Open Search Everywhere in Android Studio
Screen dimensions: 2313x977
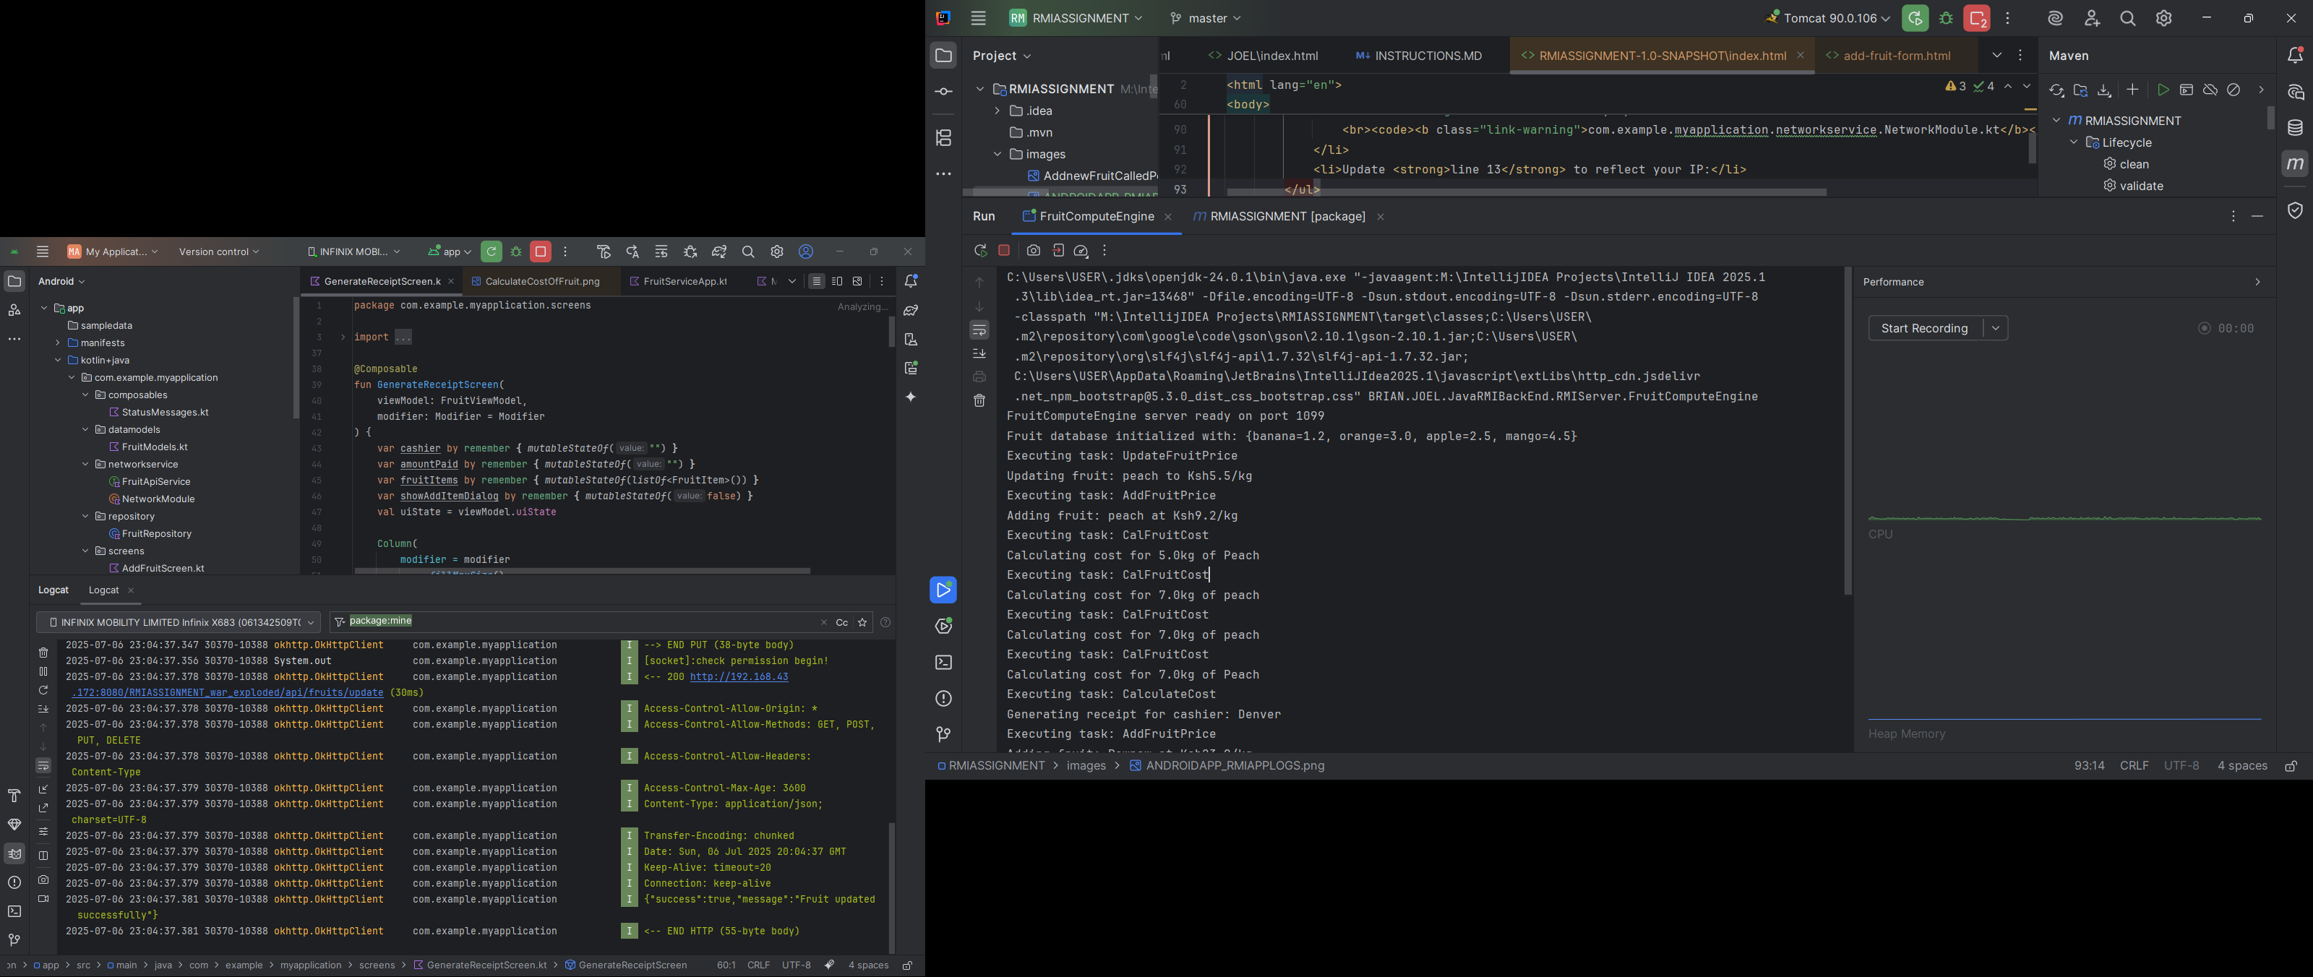click(x=748, y=252)
